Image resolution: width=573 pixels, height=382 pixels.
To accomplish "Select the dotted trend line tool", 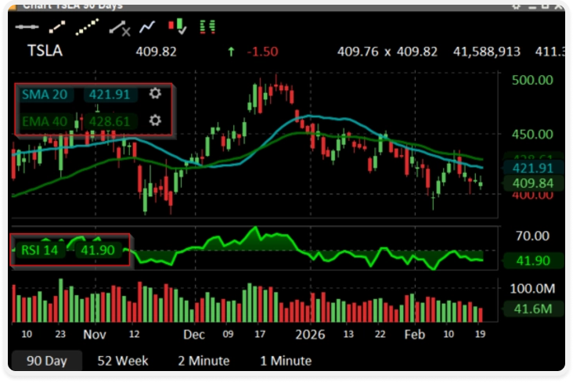I will [87, 27].
